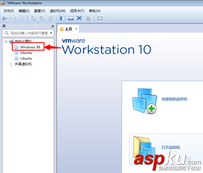This screenshot has width=203, height=173.
Task: Open the 选项卡(T) menu
Action: click(77, 11)
